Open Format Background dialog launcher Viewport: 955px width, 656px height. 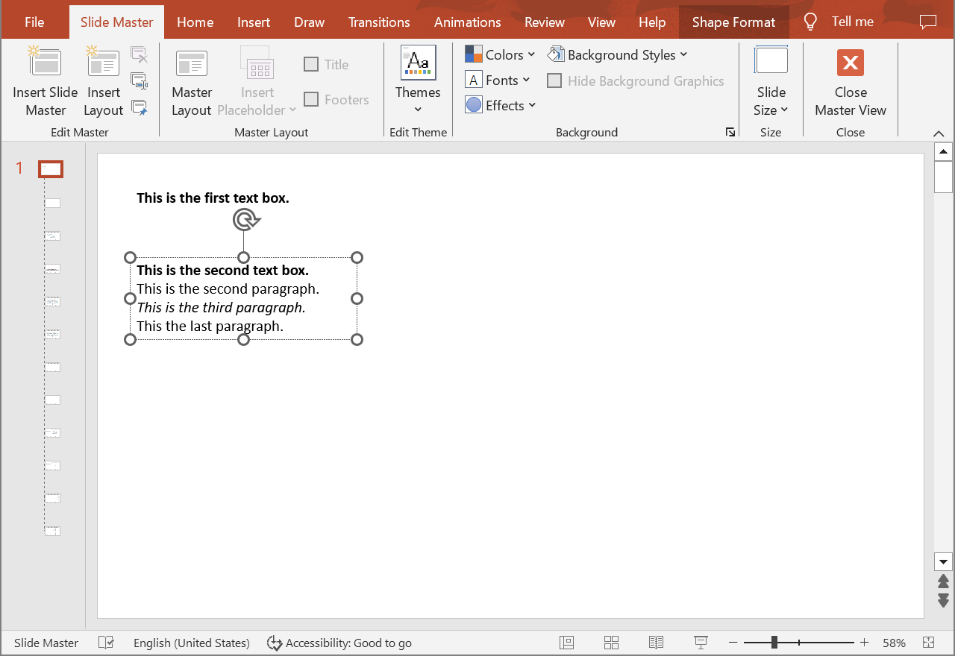pos(730,132)
